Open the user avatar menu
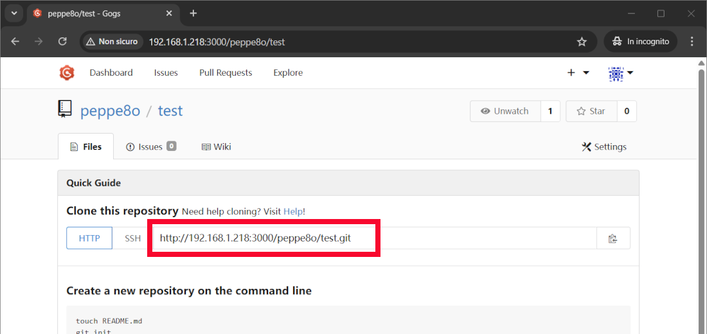 coord(621,73)
